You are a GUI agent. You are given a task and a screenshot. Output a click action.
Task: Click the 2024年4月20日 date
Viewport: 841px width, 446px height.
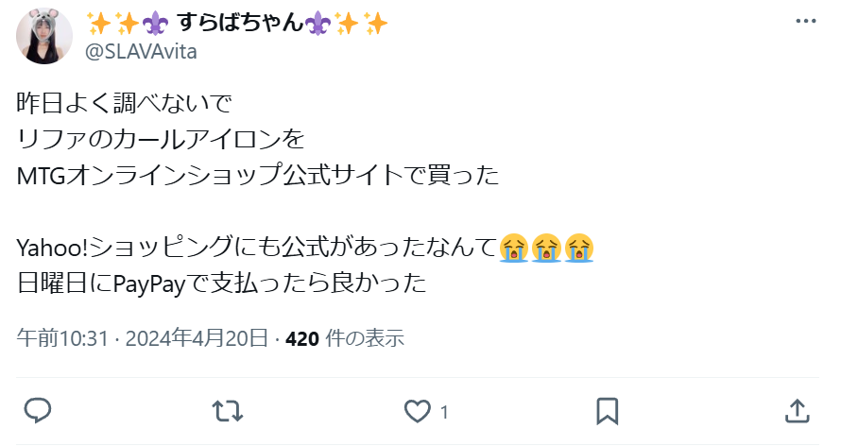(197, 338)
